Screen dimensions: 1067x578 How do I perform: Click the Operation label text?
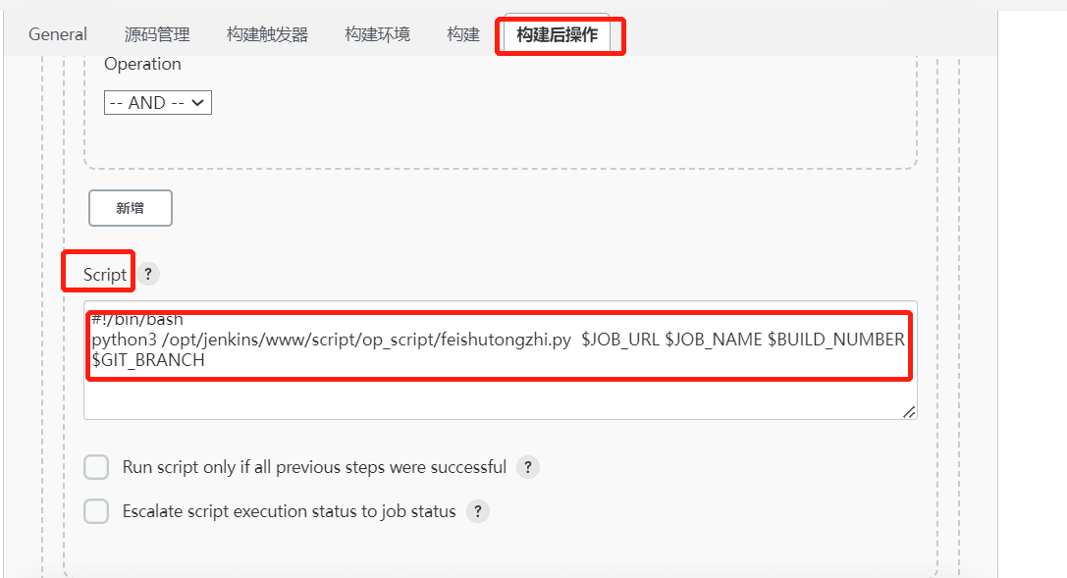point(142,64)
